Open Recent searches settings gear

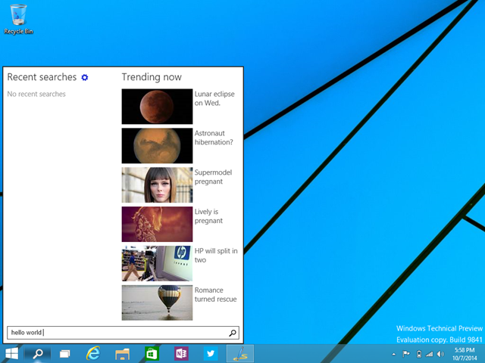click(85, 77)
